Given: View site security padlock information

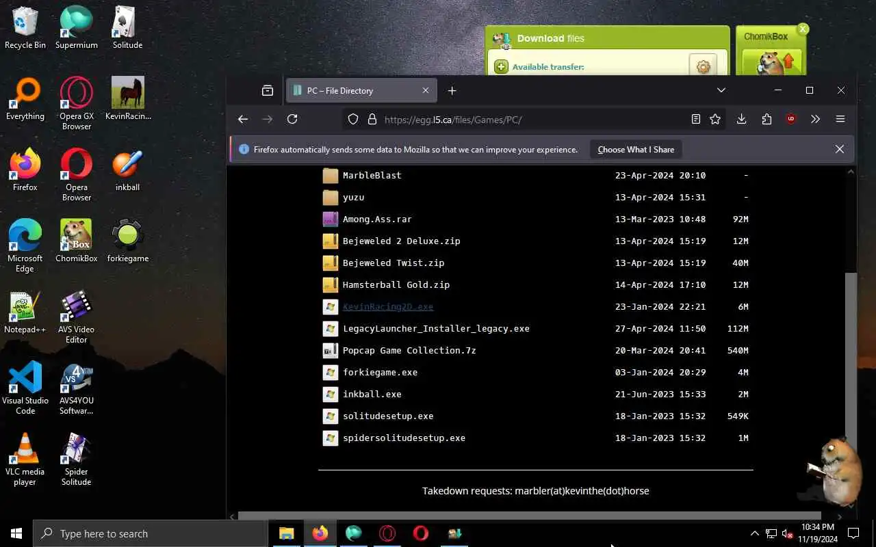Looking at the screenshot, I should pyautogui.click(x=372, y=119).
